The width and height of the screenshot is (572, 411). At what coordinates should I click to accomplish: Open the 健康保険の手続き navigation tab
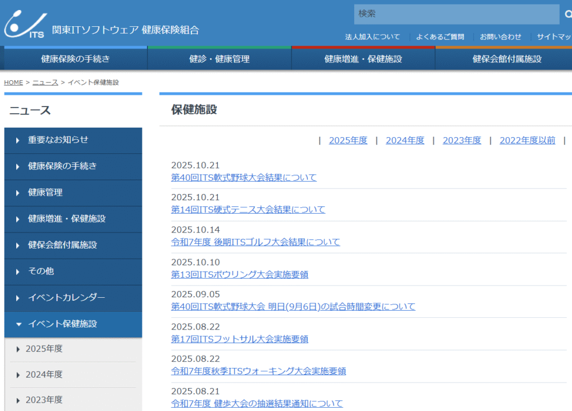click(x=75, y=59)
